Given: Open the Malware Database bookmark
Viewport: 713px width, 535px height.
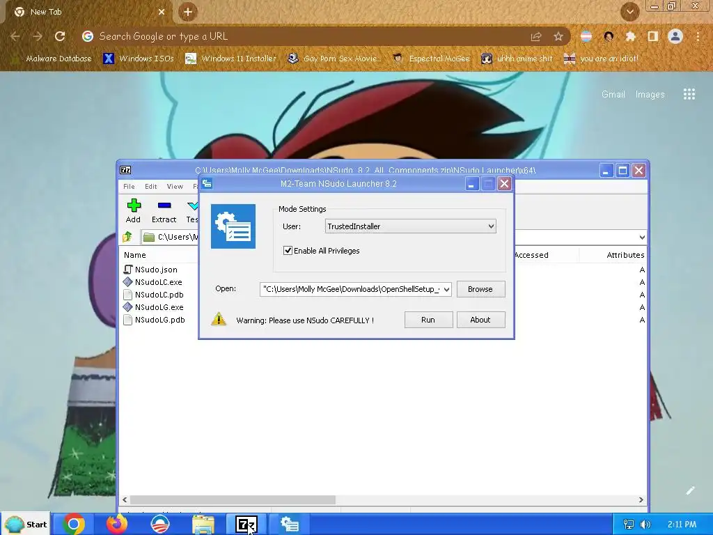Looking at the screenshot, I should pyautogui.click(x=52, y=59).
